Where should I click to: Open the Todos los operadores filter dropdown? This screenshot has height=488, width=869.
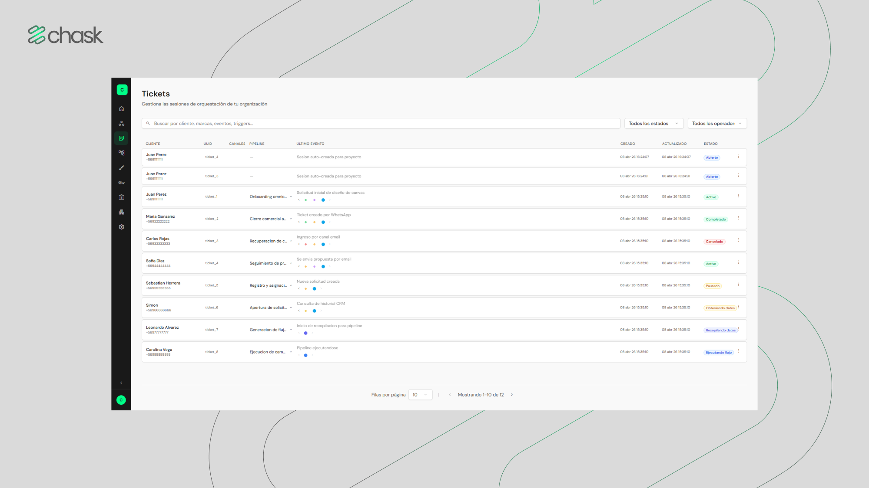point(717,124)
